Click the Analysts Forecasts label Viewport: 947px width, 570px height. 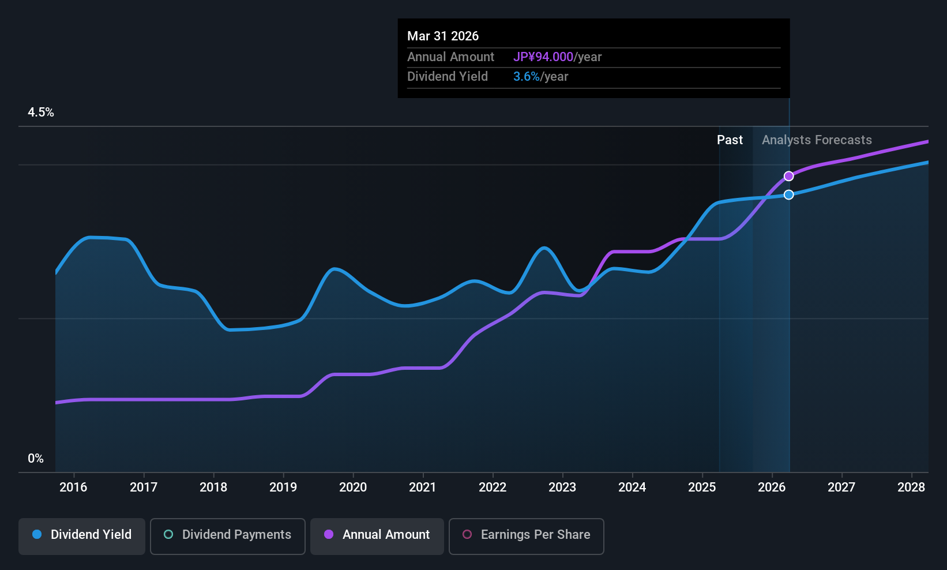click(x=817, y=140)
